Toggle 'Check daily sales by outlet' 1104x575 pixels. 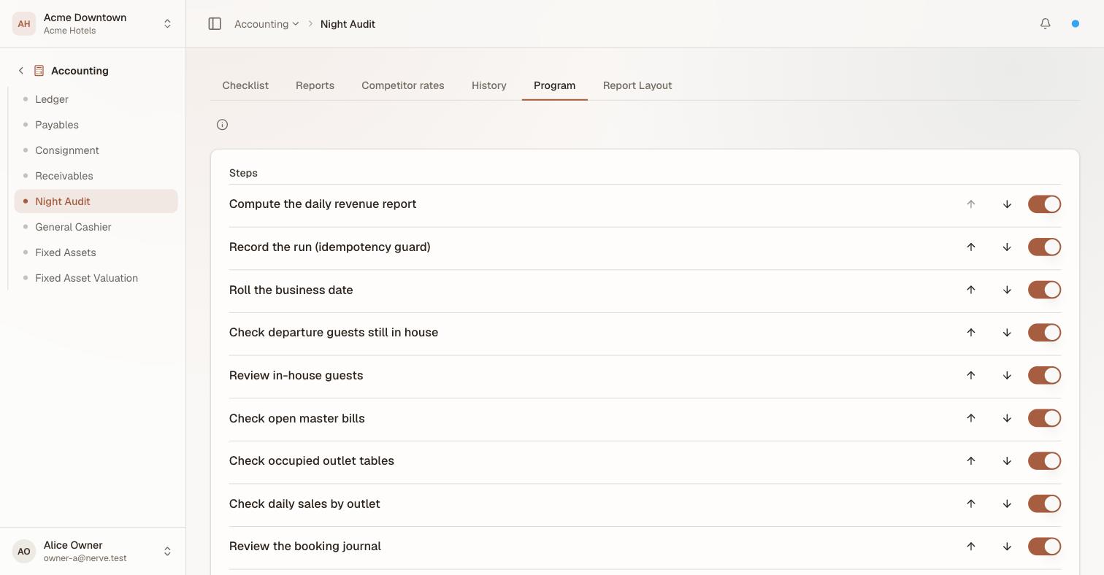tap(1044, 503)
